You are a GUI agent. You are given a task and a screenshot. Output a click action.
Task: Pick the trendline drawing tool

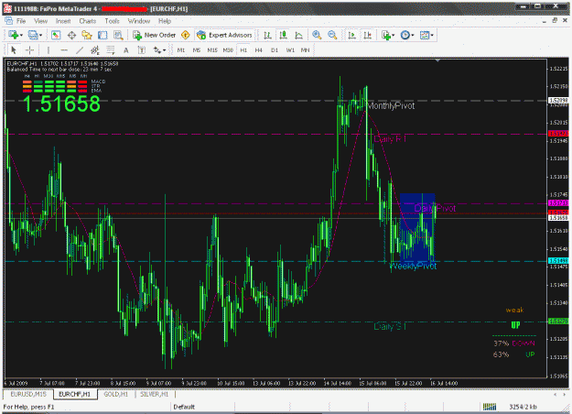[x=80, y=50]
